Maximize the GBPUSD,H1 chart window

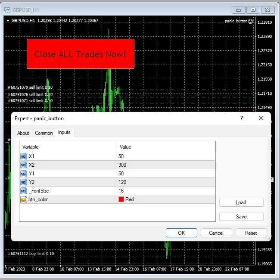coord(253,10)
